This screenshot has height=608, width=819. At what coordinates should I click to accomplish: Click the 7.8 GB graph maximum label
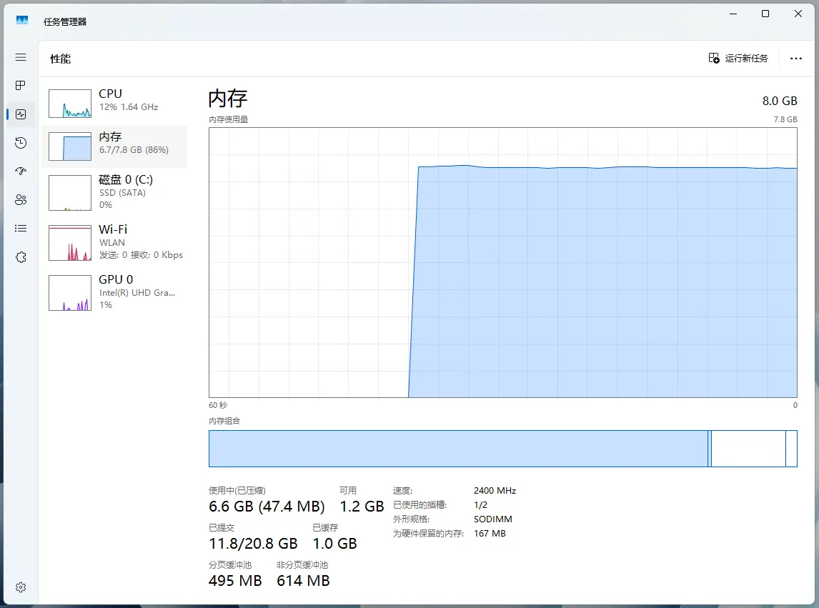tap(785, 119)
